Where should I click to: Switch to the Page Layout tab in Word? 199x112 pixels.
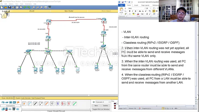coord(145,5)
